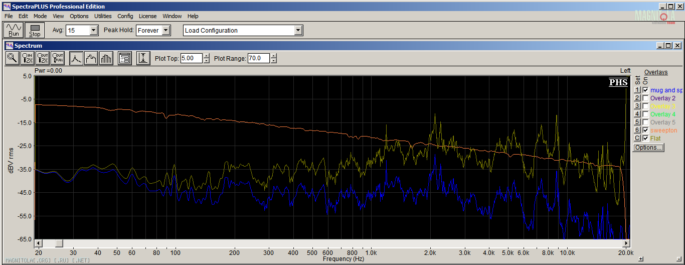Increase Plot Range with up spinner
The height and width of the screenshot is (265, 685).
[x=273, y=56]
